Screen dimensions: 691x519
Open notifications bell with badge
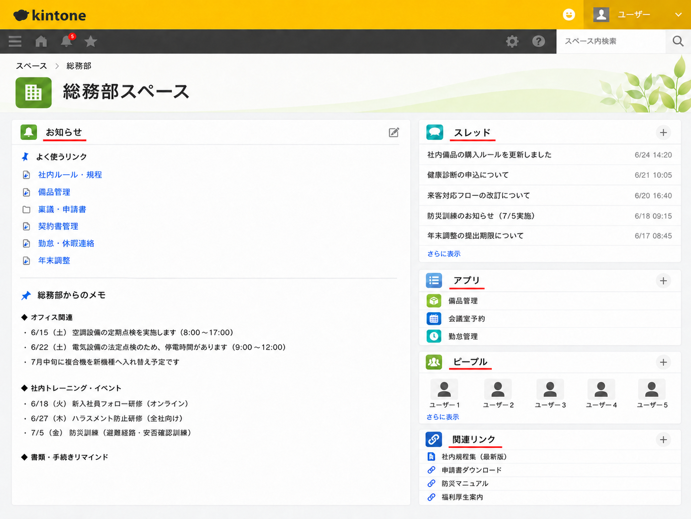tap(67, 41)
